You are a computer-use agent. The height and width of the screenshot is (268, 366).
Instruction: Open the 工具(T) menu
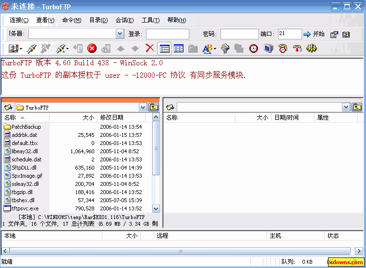click(x=150, y=20)
